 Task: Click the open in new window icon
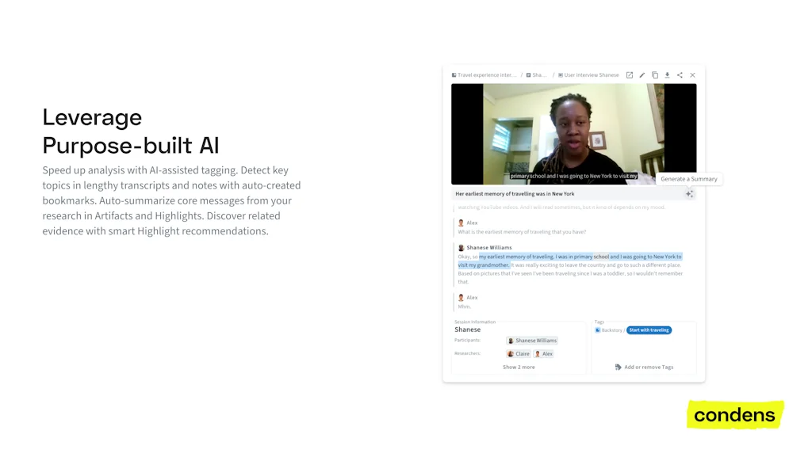click(630, 75)
